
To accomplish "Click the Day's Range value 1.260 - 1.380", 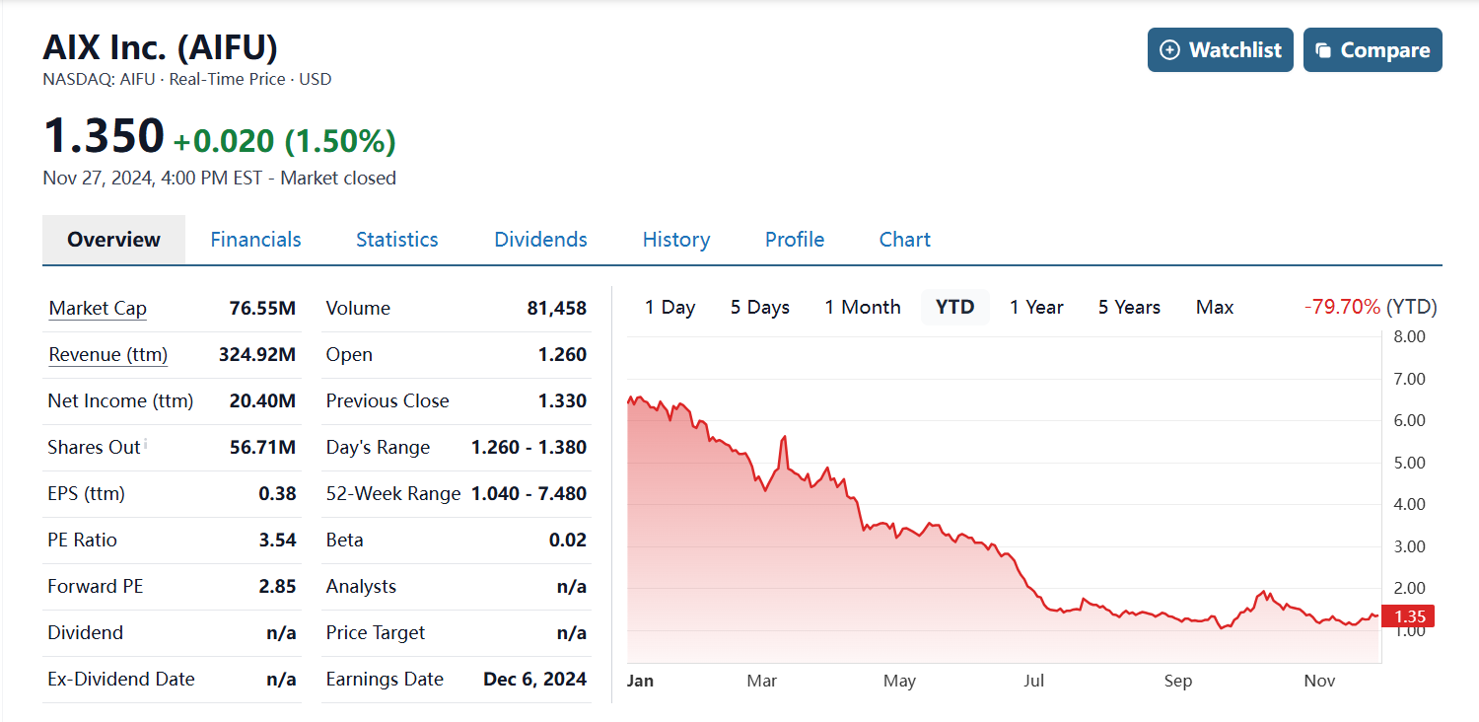I will tap(529, 448).
